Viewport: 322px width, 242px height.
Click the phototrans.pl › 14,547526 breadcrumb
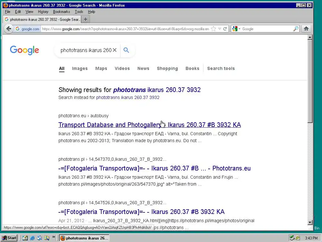112,203
